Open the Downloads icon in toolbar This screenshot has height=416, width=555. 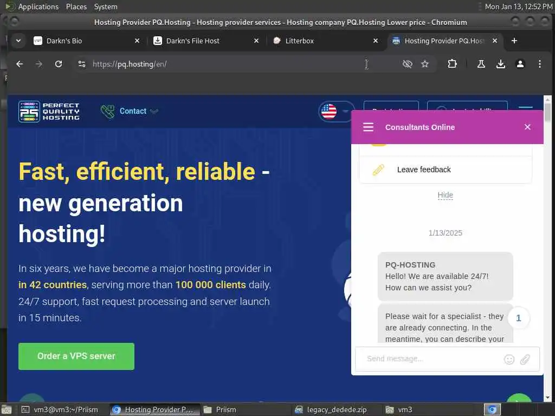click(500, 64)
